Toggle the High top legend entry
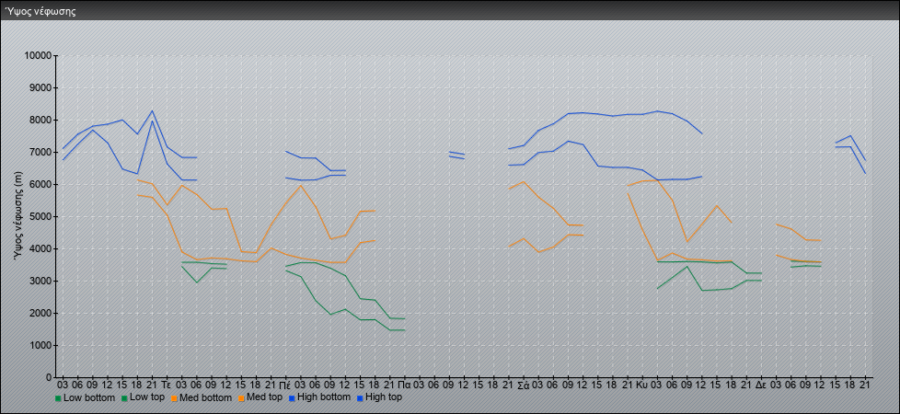 coord(379,397)
